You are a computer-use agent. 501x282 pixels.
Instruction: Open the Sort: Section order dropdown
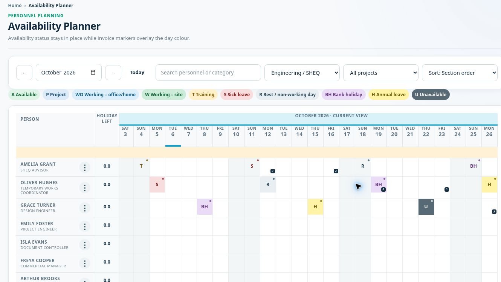(x=460, y=73)
